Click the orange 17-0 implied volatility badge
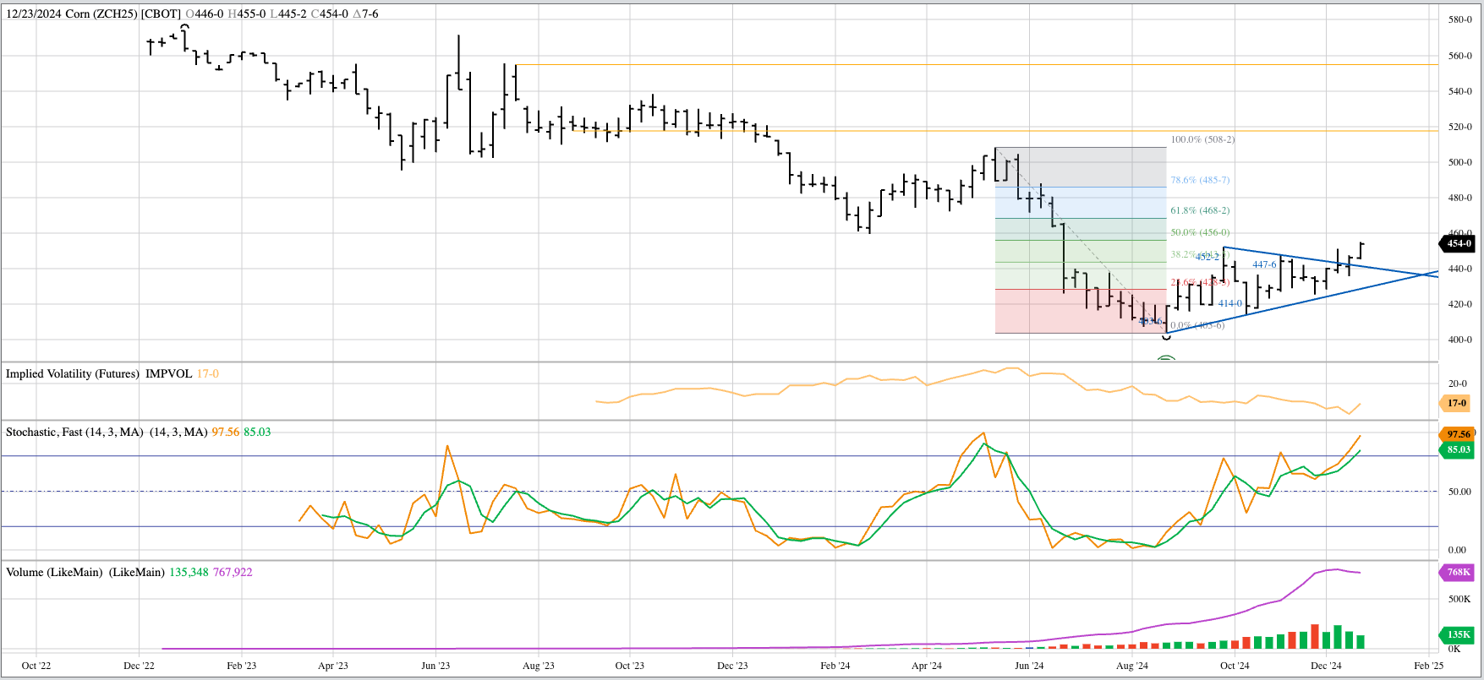 tap(1456, 403)
